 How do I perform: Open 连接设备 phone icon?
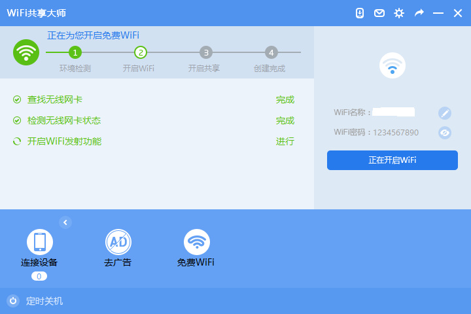40,242
